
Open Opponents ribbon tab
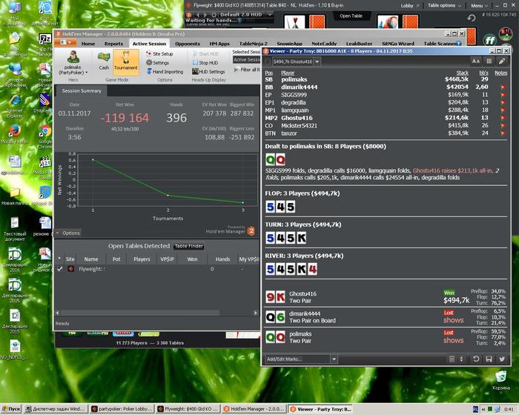point(188,44)
